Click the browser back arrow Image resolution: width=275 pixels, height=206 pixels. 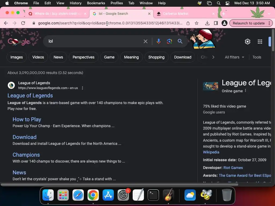click(6, 23)
